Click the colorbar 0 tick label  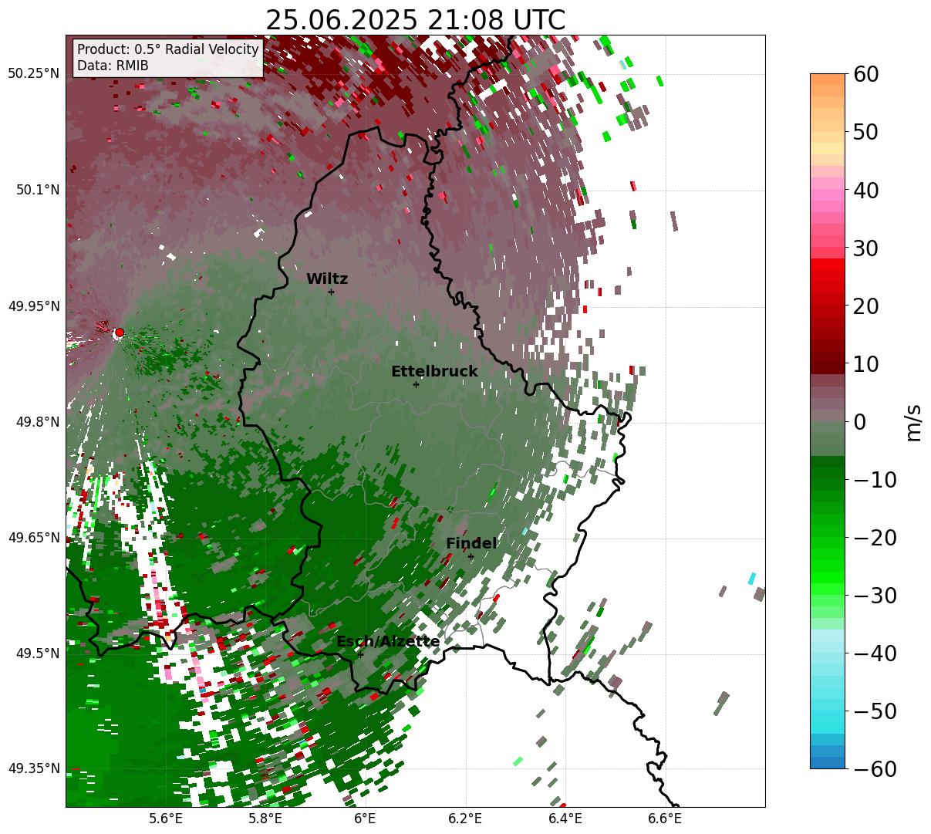(858, 422)
